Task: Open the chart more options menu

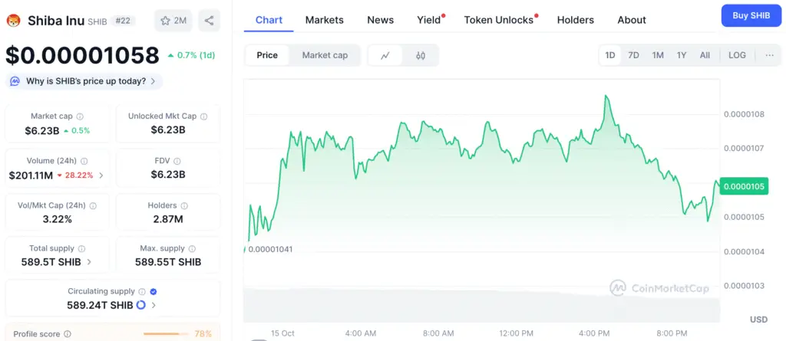Action: [x=769, y=55]
